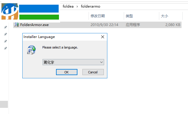This screenshot has width=188, height=114.
Task: Click OK in Installer Language dialog
Action: click(x=67, y=72)
